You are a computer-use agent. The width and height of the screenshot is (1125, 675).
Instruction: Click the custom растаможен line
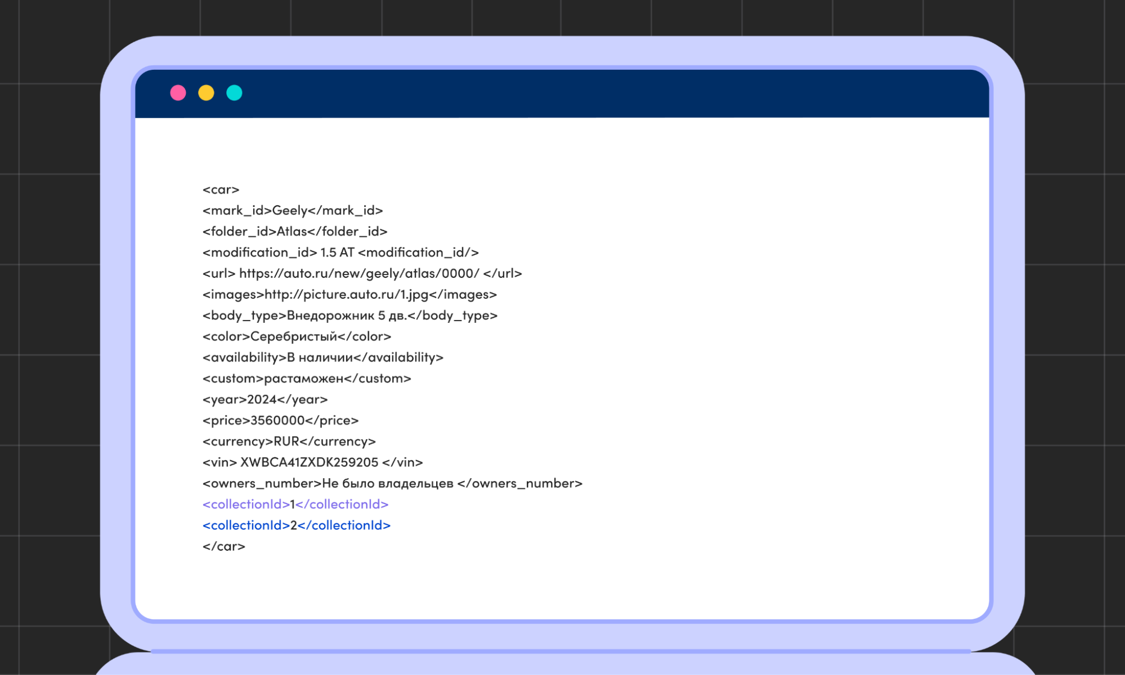[x=307, y=379]
